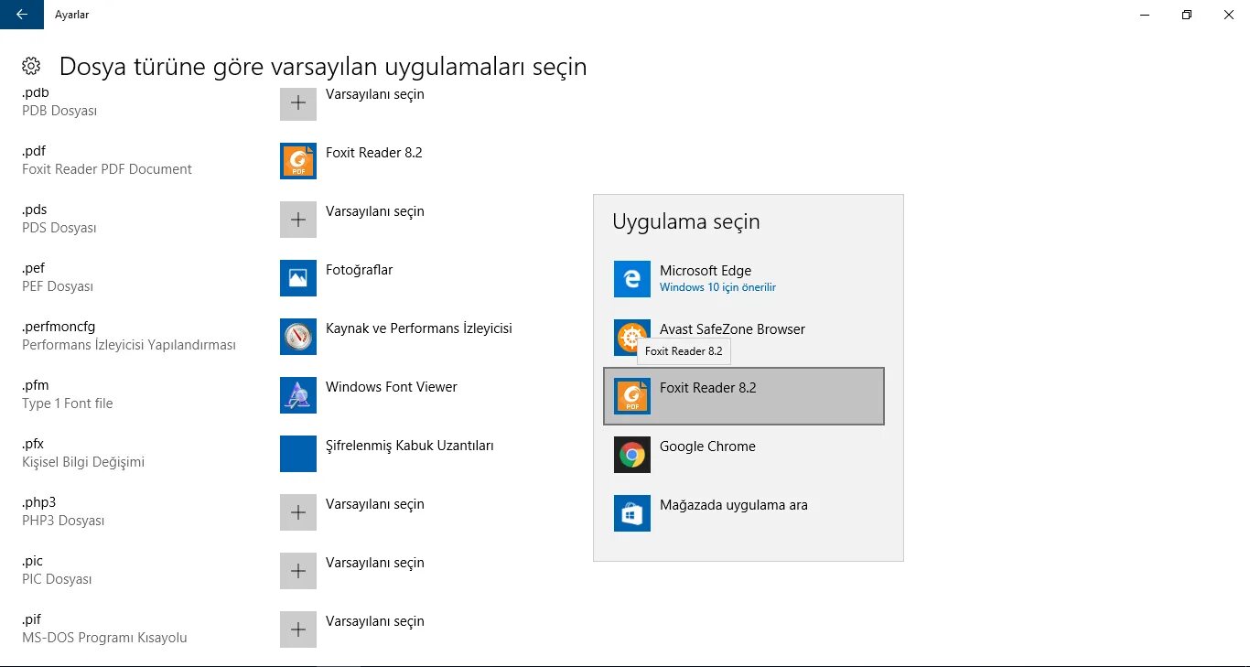Click Varsayılanı seçin for .pic

coord(375,563)
